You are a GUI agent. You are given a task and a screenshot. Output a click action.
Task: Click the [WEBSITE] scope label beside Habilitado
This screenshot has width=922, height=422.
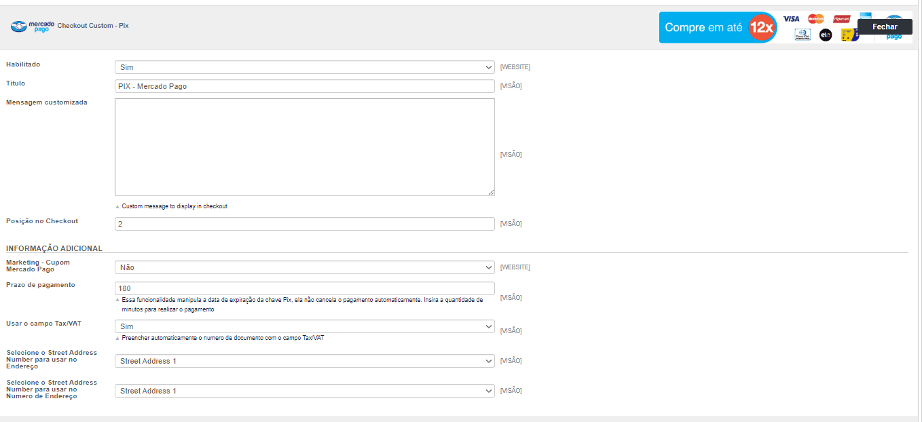pyautogui.click(x=515, y=67)
